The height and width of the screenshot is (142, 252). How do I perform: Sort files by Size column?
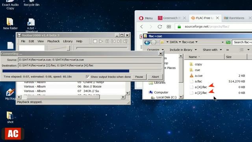tap(235, 57)
